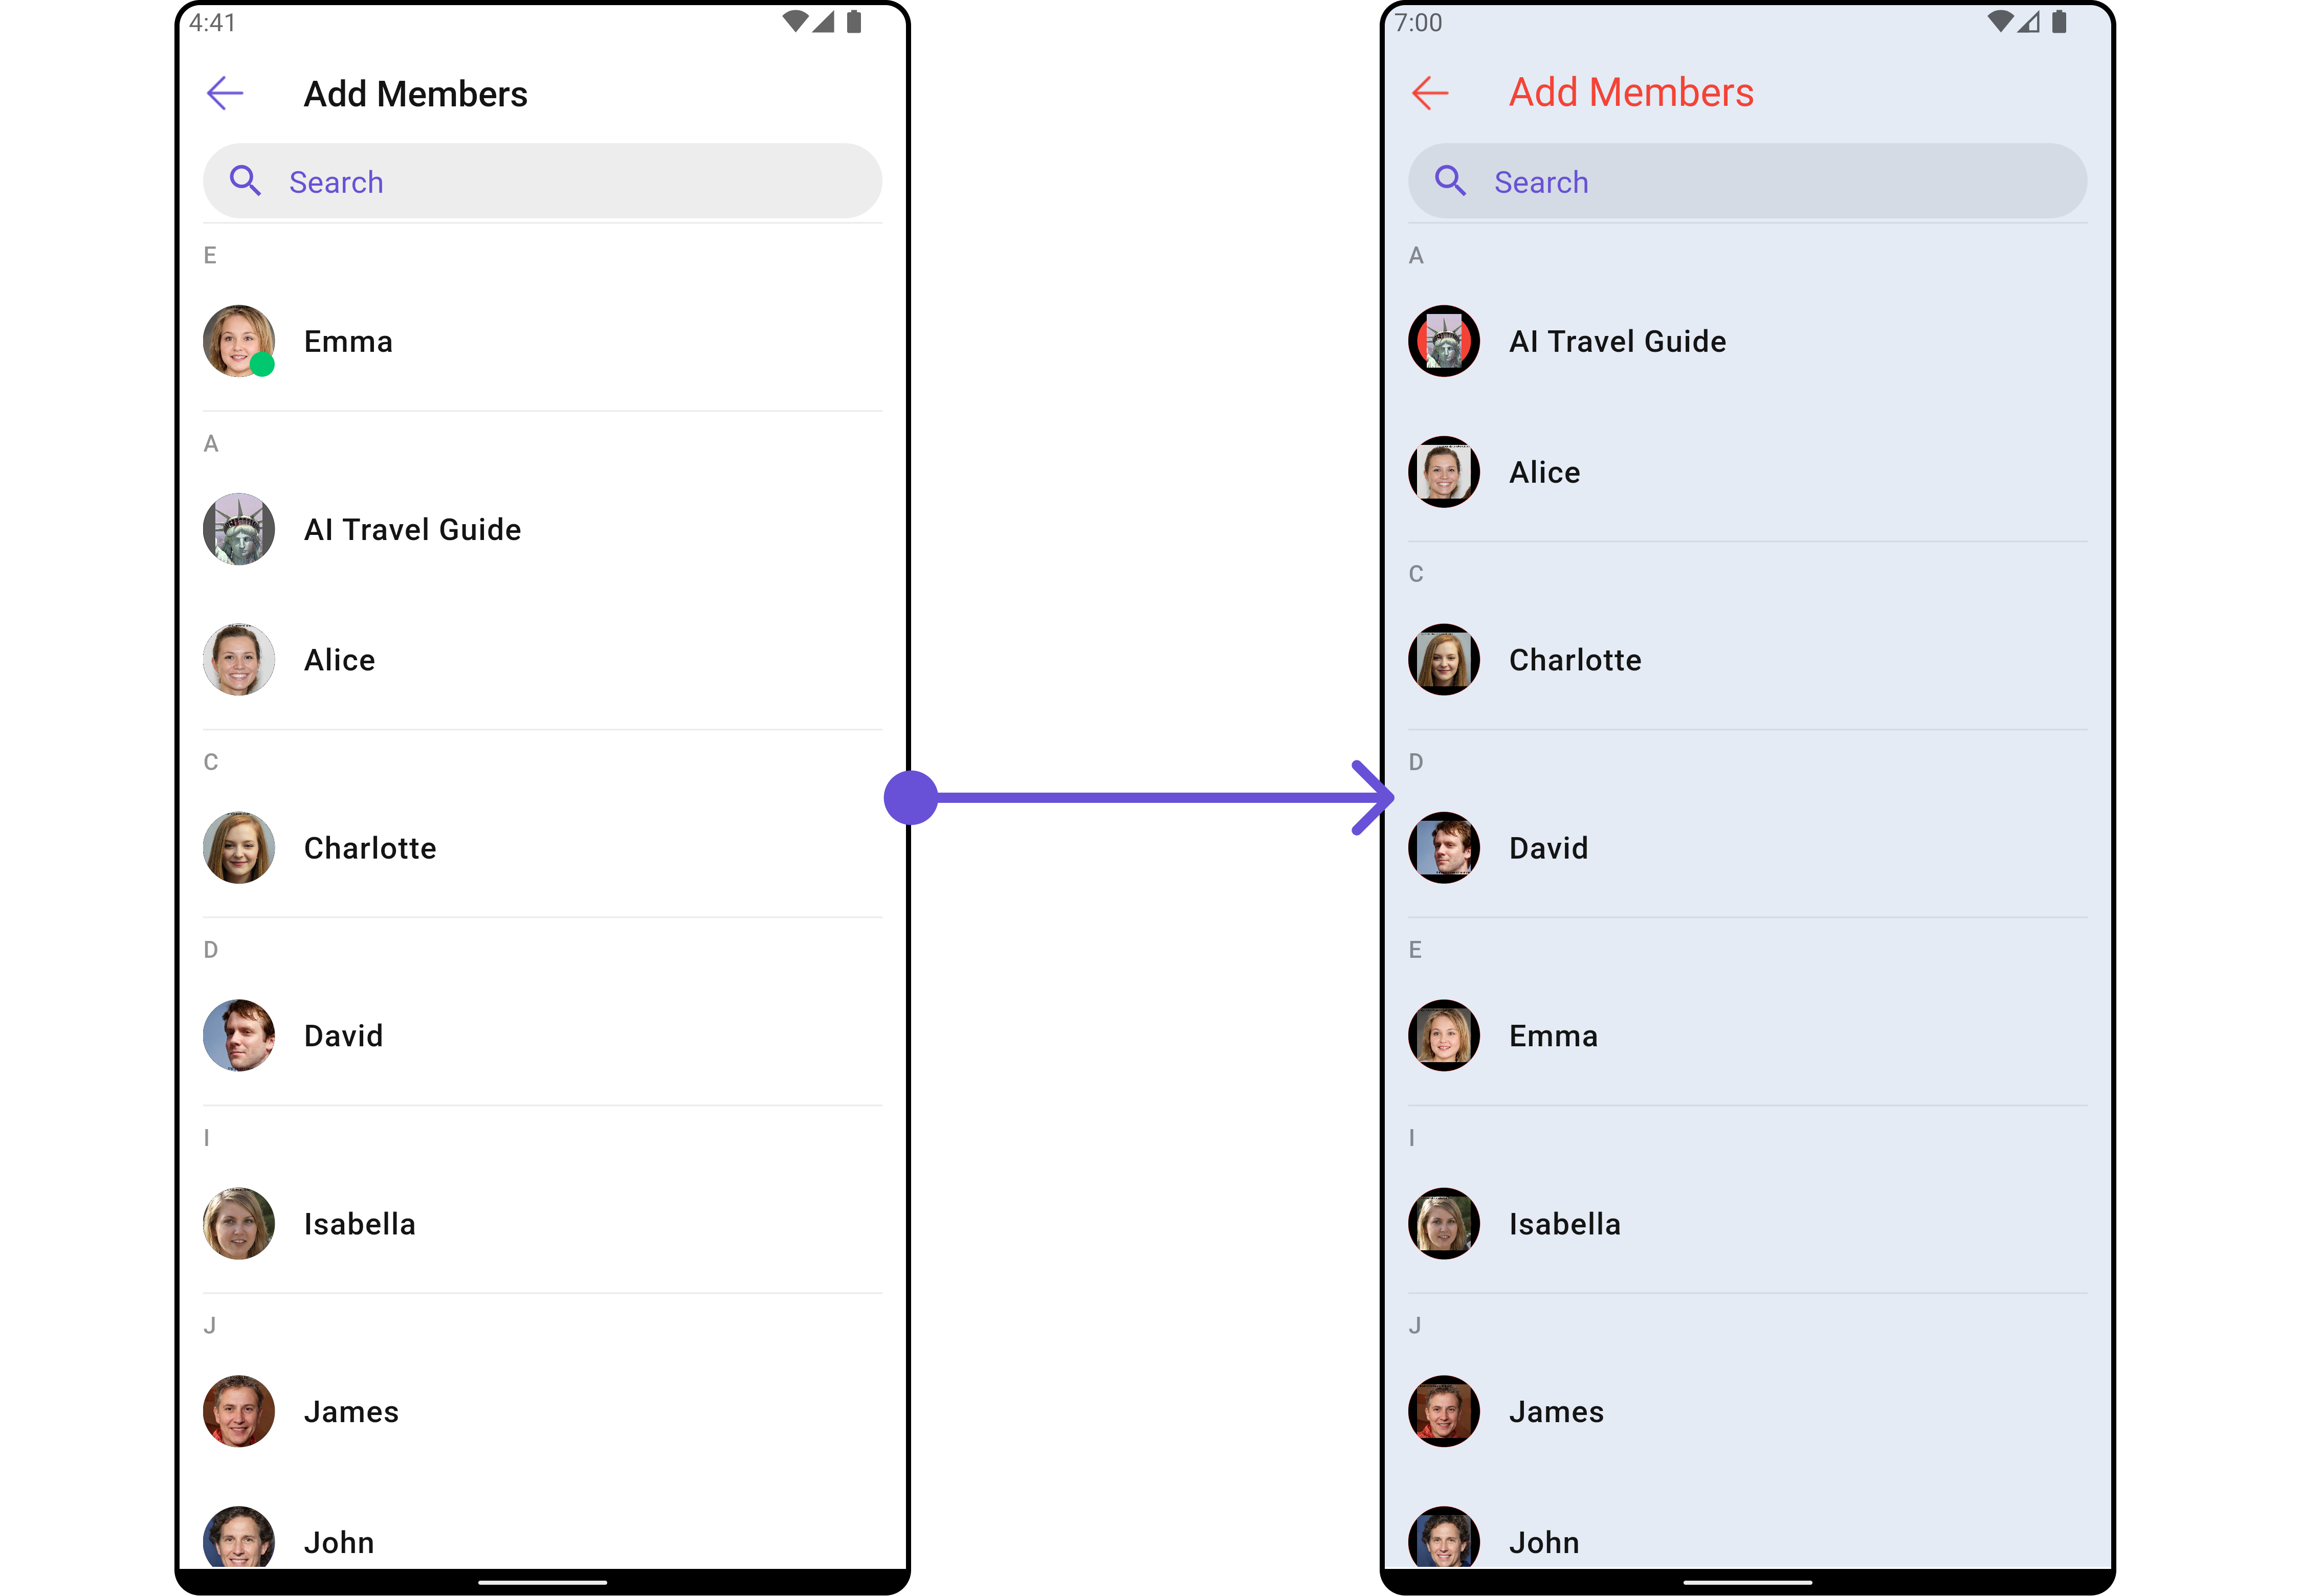Tap the red back arrow icon
This screenshot has height=1596, width=2301.
click(1430, 93)
